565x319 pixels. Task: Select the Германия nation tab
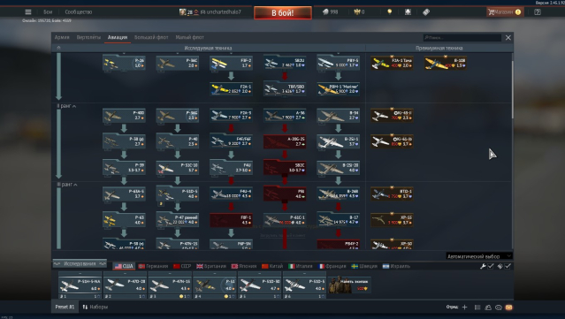pyautogui.click(x=154, y=266)
